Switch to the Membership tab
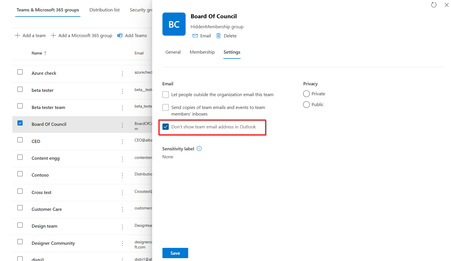Screen dimensions: 451x261 coord(202,52)
